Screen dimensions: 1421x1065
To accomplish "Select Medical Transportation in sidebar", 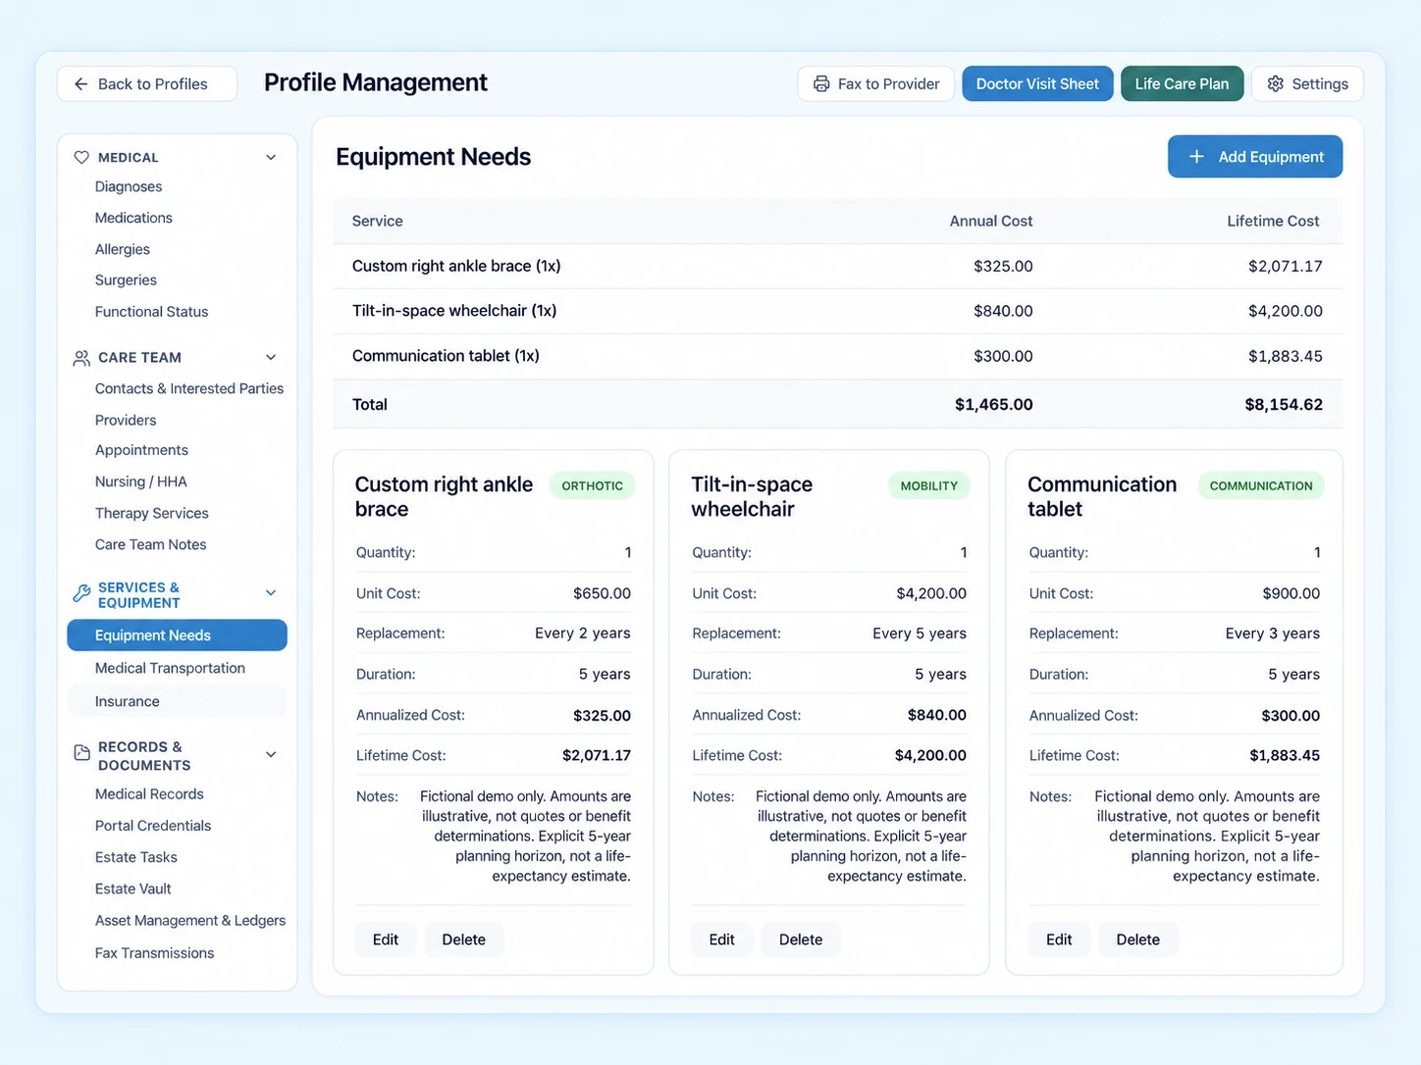I will point(170,668).
